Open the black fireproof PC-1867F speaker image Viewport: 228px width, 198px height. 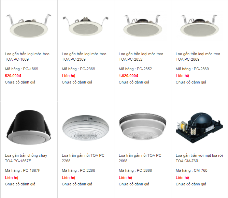[x=29, y=127]
